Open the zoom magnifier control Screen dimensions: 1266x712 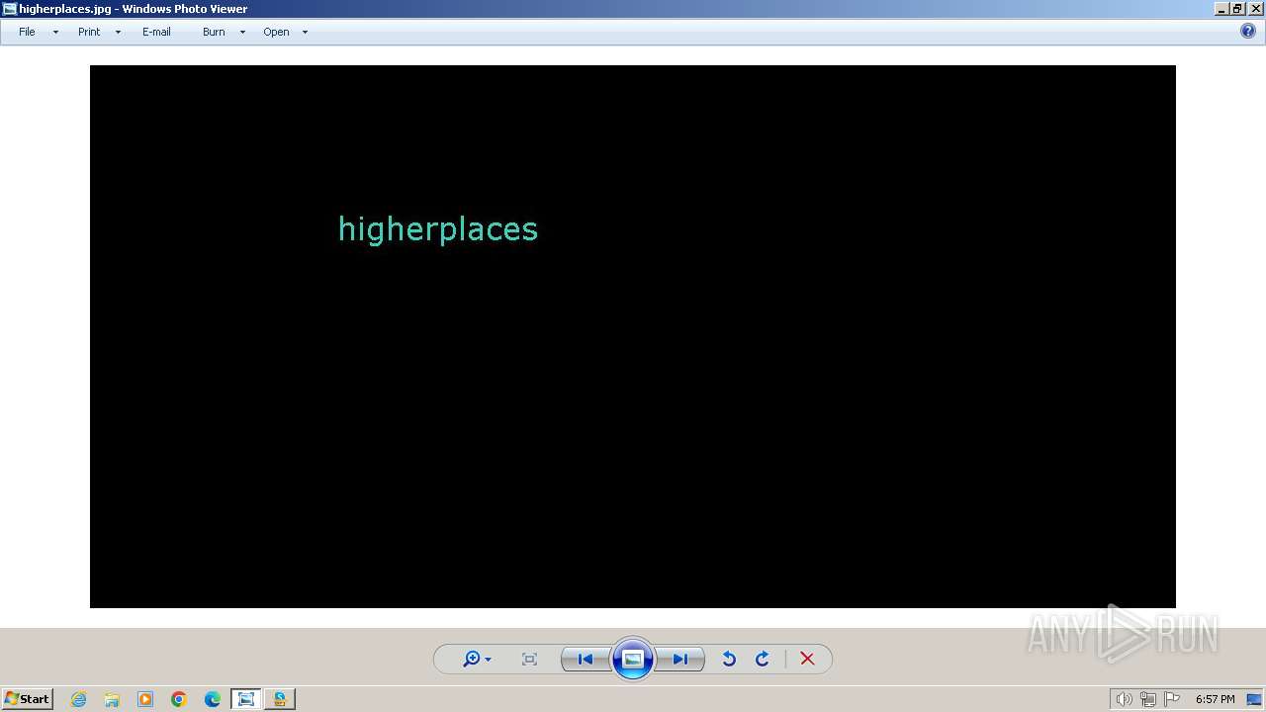[x=477, y=659]
